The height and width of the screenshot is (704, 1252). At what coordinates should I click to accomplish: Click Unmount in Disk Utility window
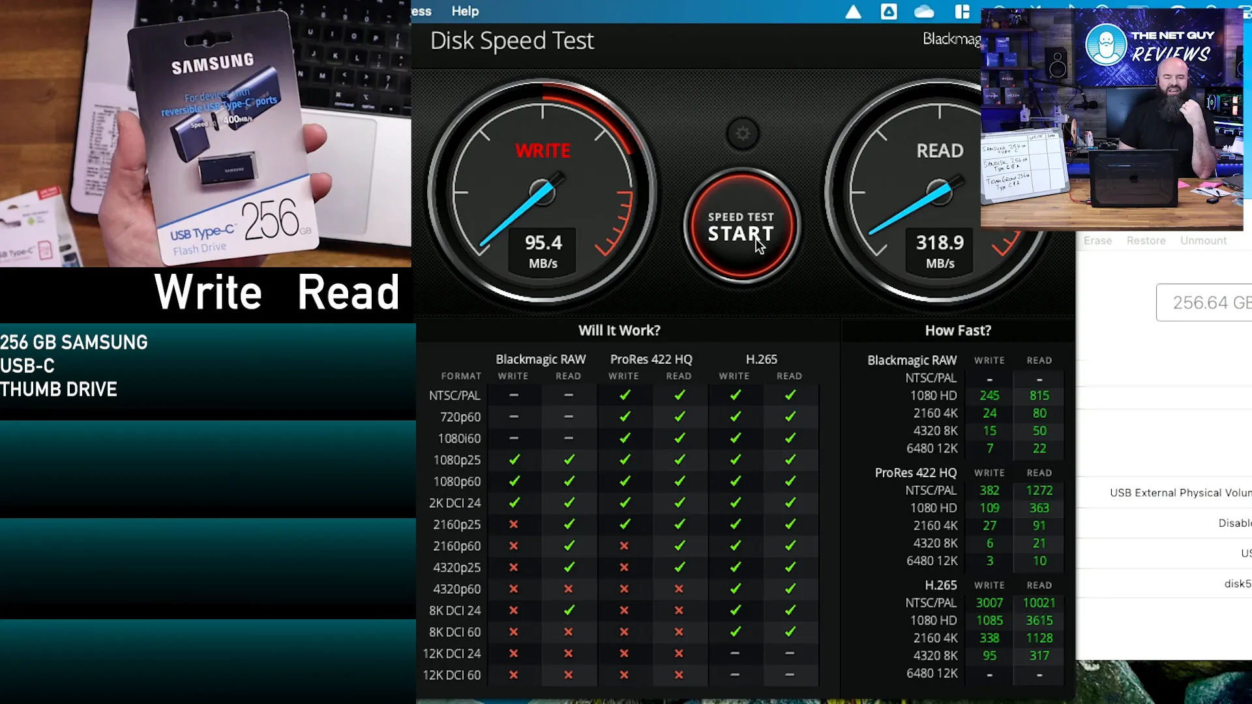1203,241
